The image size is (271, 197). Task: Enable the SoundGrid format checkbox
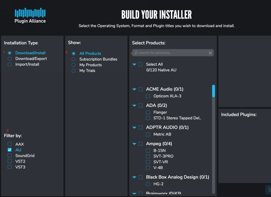[10, 156]
